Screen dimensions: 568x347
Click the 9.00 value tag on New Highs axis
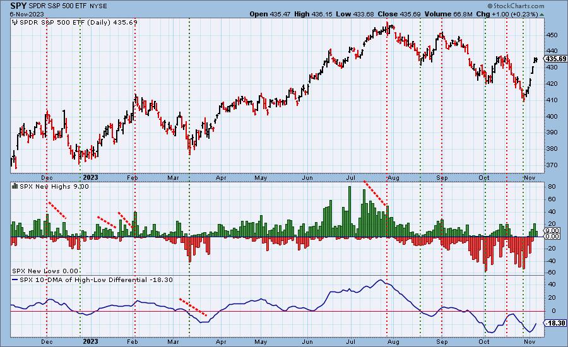(x=552, y=230)
